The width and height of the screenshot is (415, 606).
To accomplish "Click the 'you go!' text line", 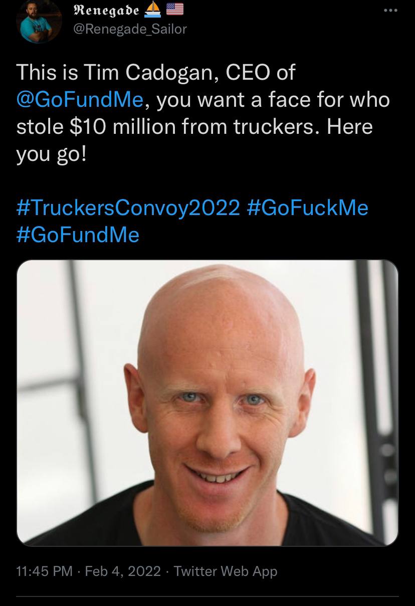I will (52, 153).
